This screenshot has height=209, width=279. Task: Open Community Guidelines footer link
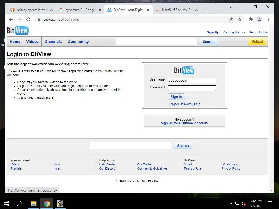(x=152, y=168)
